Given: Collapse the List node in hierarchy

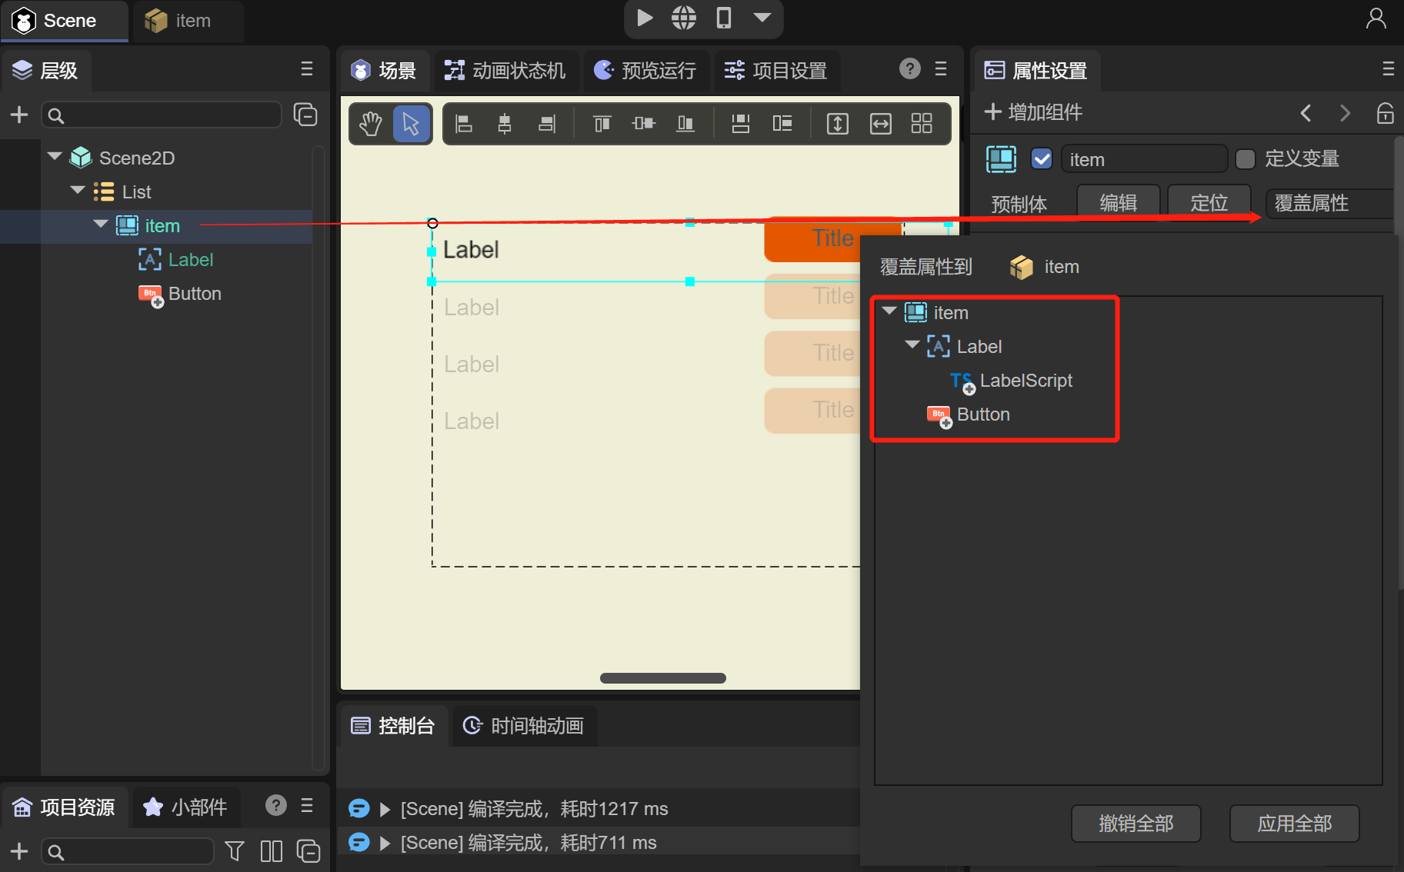Looking at the screenshot, I should tap(78, 191).
